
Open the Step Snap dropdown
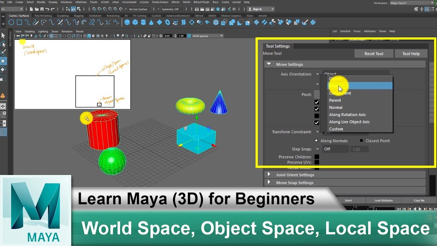[318, 149]
